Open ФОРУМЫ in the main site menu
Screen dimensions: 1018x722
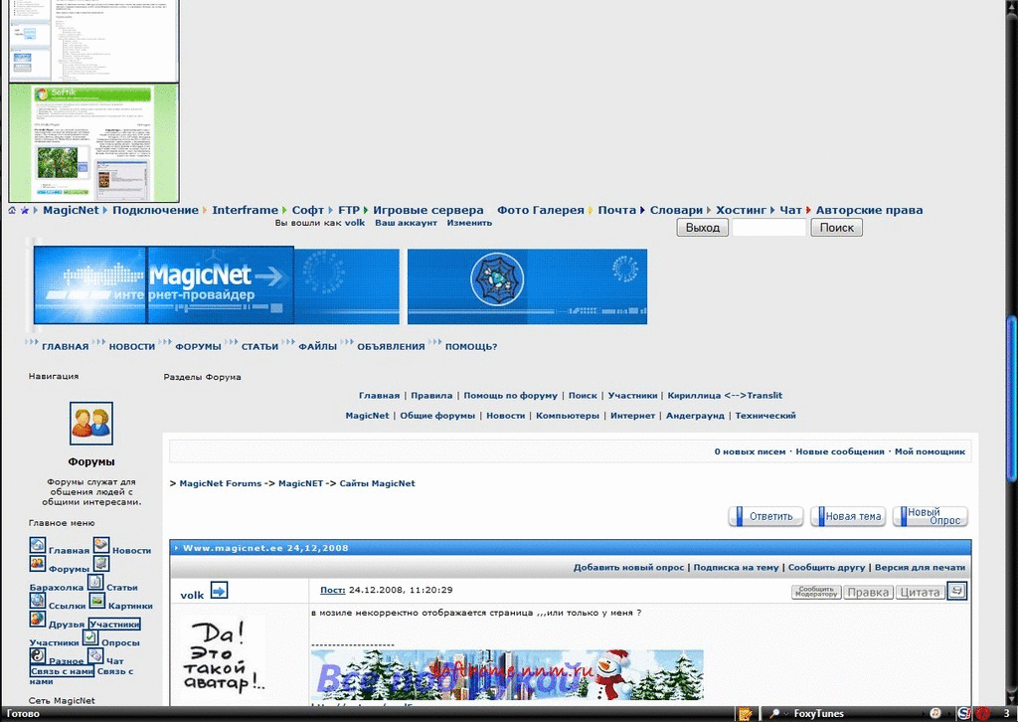(x=198, y=347)
